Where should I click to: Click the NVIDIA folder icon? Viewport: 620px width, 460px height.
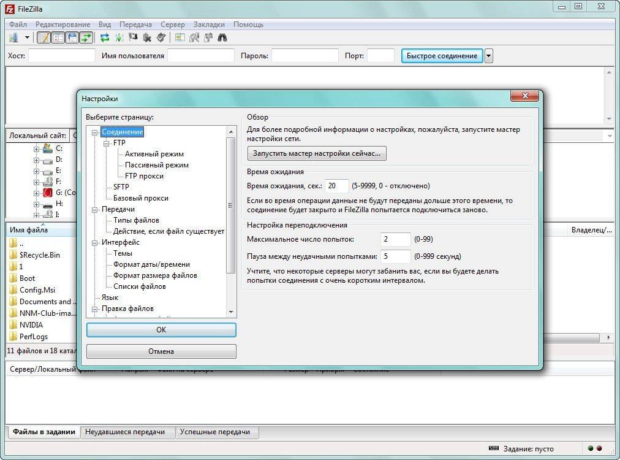pyautogui.click(x=13, y=325)
